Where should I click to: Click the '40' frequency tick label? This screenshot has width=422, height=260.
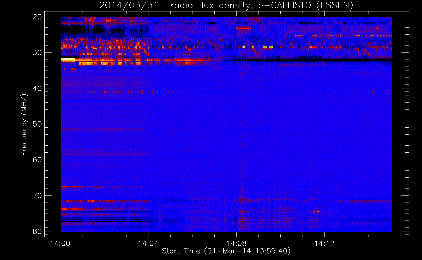tap(37, 88)
